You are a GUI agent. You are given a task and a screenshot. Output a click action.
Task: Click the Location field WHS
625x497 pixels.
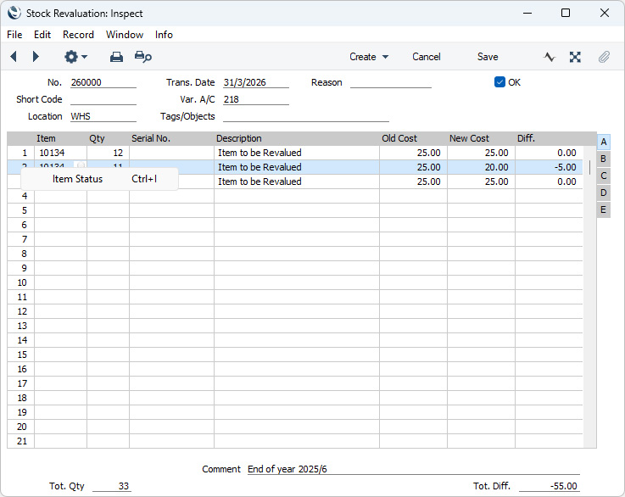[103, 116]
